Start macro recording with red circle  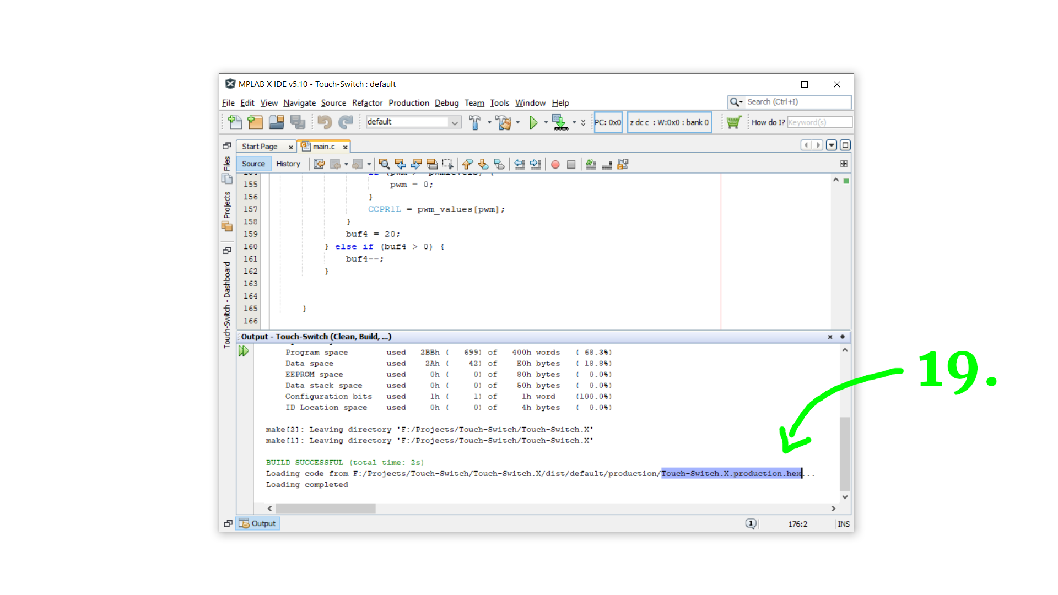point(555,164)
